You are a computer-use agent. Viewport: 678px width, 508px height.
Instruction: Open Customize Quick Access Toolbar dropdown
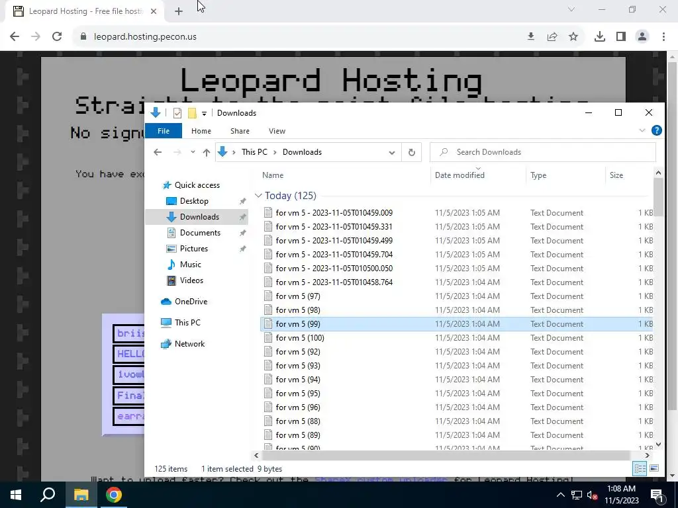coord(204,114)
